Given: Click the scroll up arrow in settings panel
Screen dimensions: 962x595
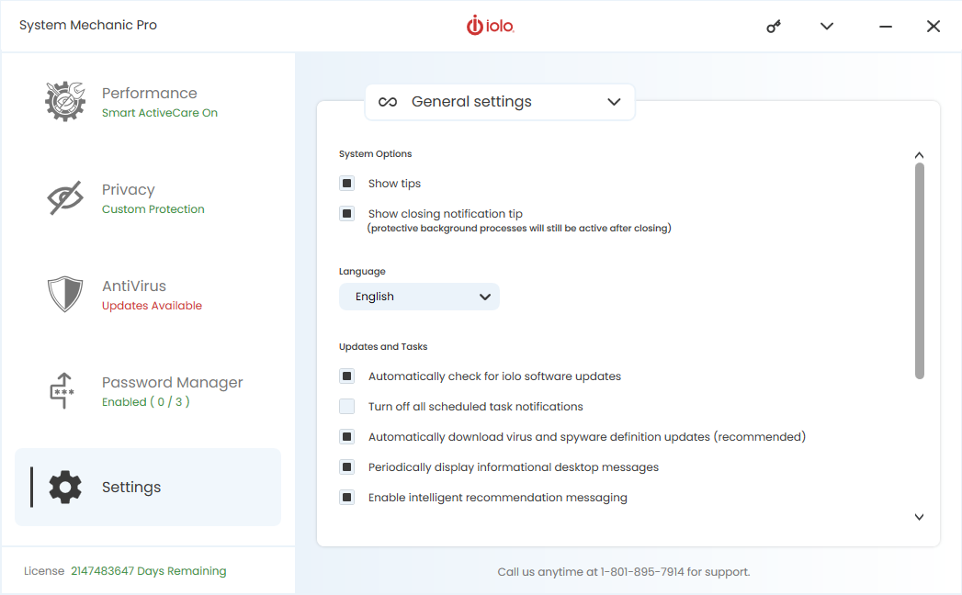Looking at the screenshot, I should 919,155.
